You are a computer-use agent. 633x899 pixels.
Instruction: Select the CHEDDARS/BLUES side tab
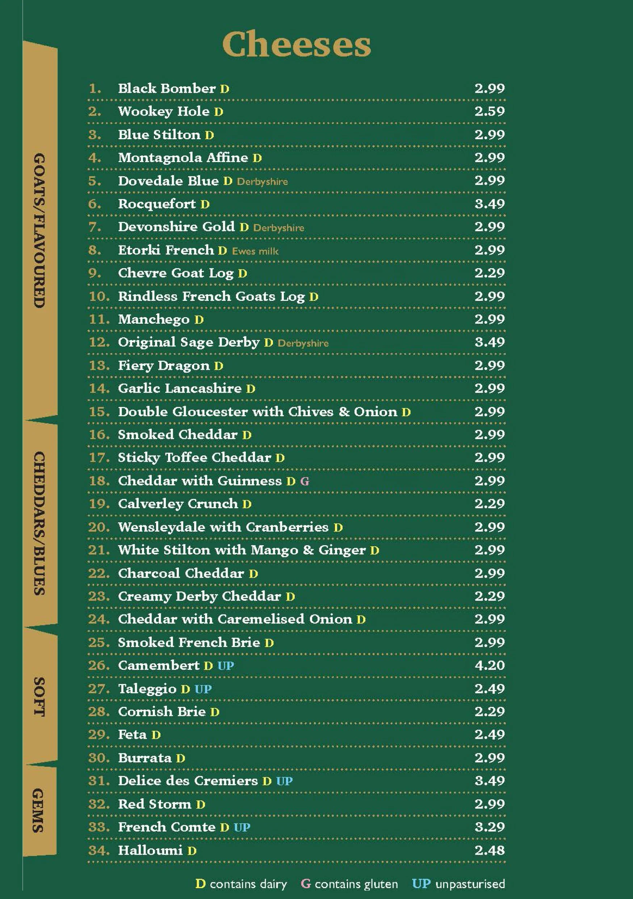(x=40, y=523)
